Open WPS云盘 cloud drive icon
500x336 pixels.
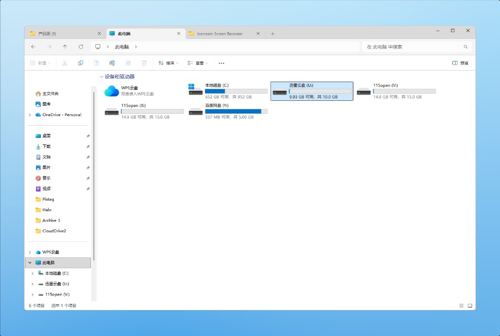click(x=112, y=91)
